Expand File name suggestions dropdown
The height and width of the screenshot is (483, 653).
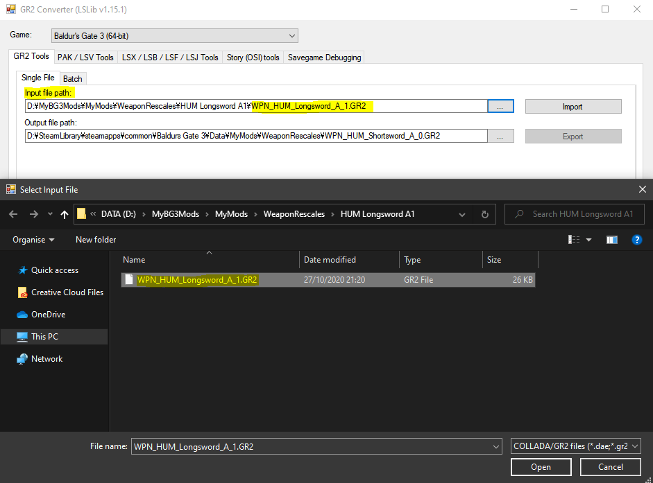click(x=496, y=446)
